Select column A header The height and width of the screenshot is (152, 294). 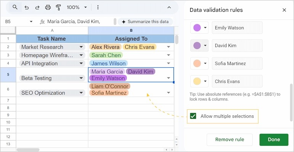click(52, 31)
